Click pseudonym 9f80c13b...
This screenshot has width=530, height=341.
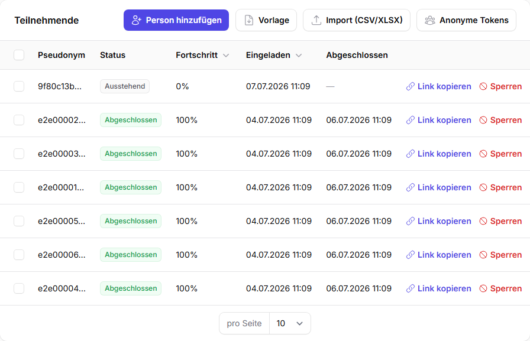tap(60, 86)
